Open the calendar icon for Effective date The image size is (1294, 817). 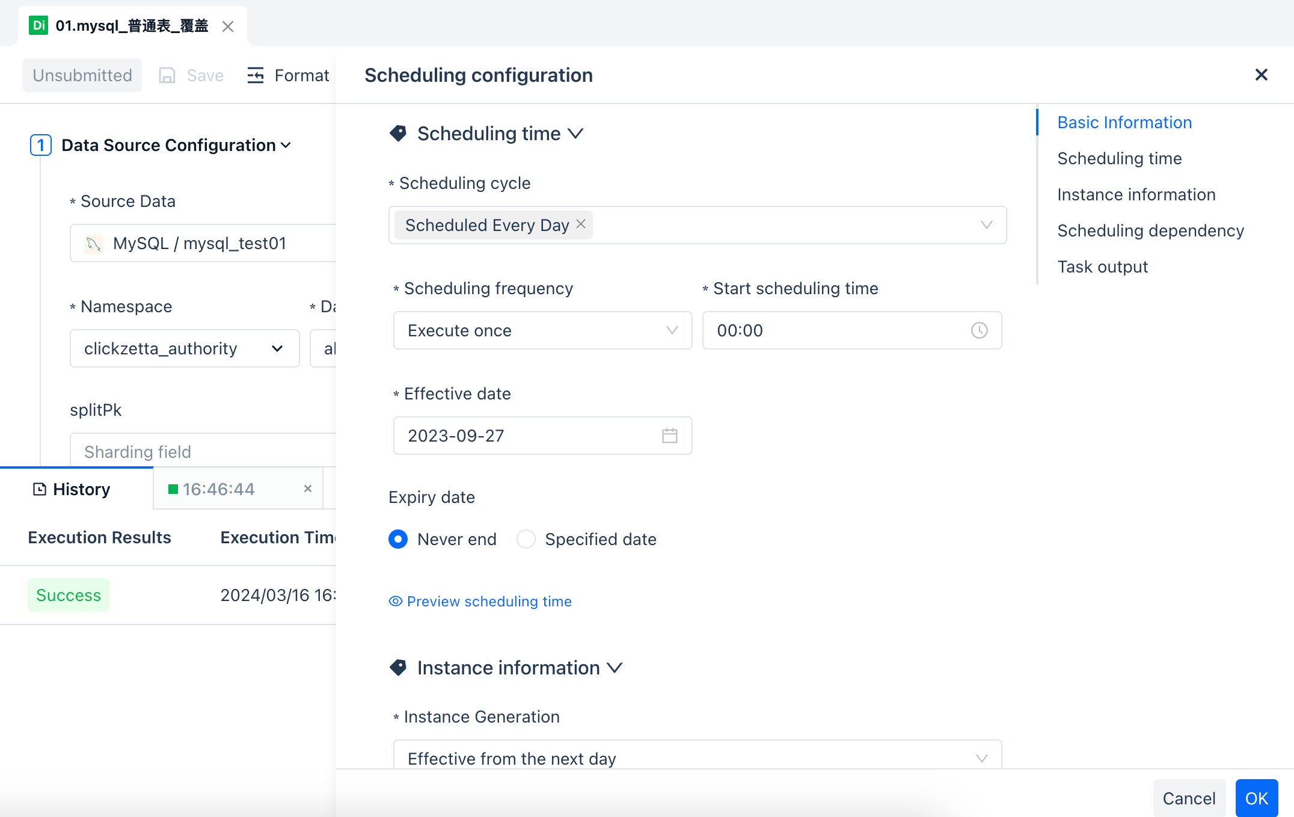pos(669,436)
